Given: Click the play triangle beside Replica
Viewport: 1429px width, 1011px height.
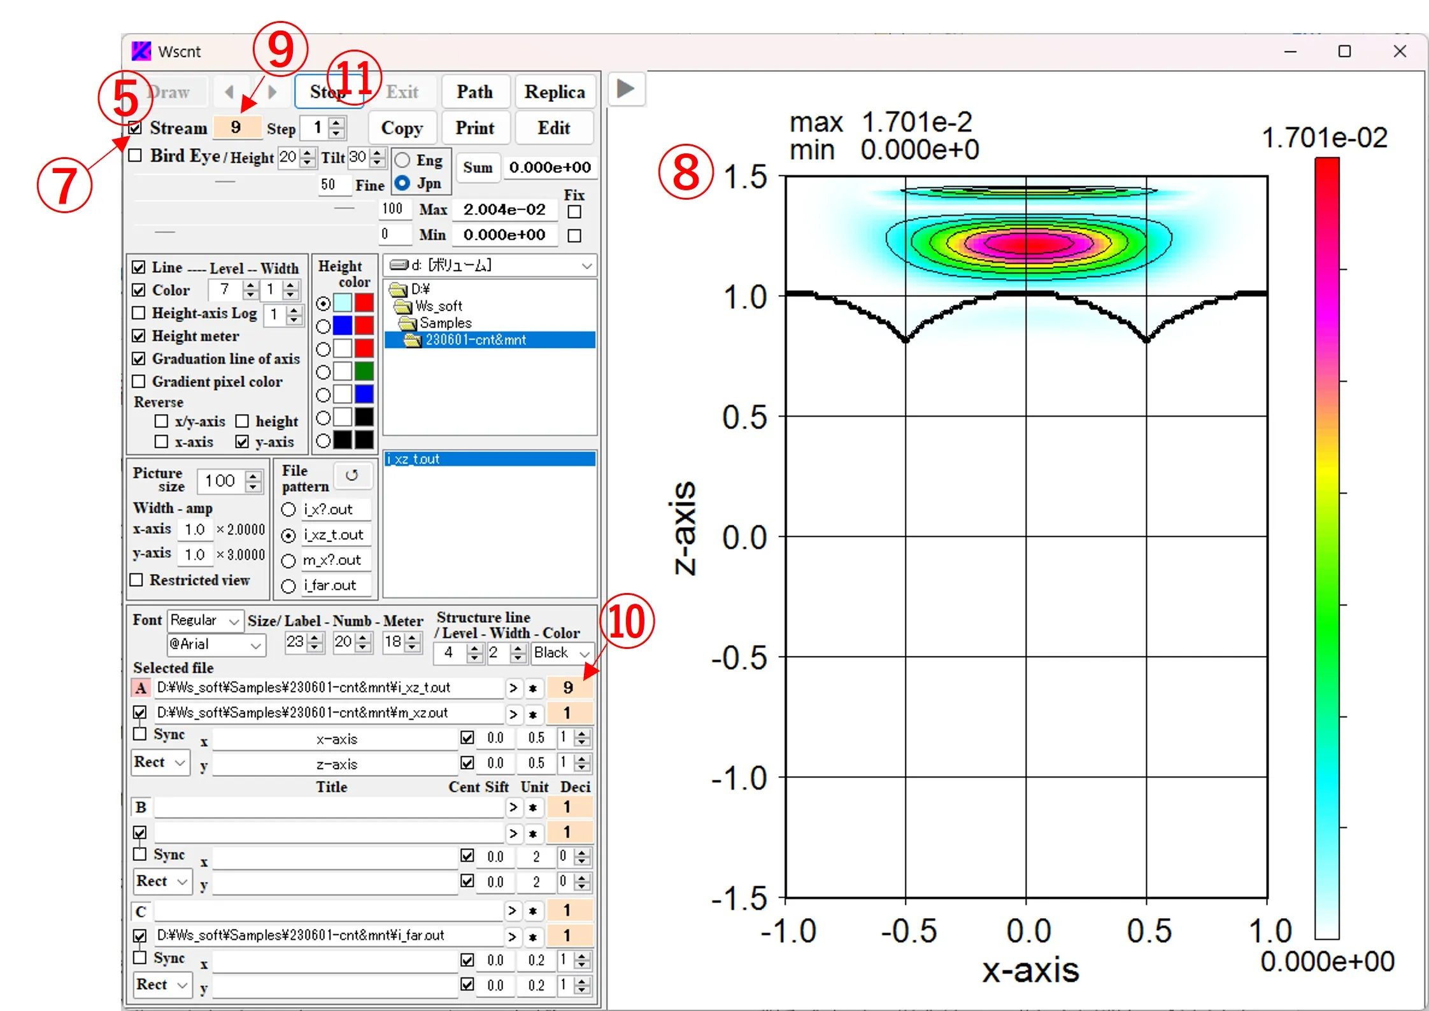Looking at the screenshot, I should 626,88.
